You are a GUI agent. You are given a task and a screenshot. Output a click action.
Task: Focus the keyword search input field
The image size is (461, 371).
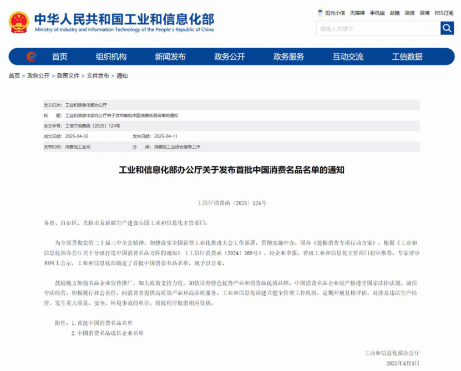pos(378,28)
